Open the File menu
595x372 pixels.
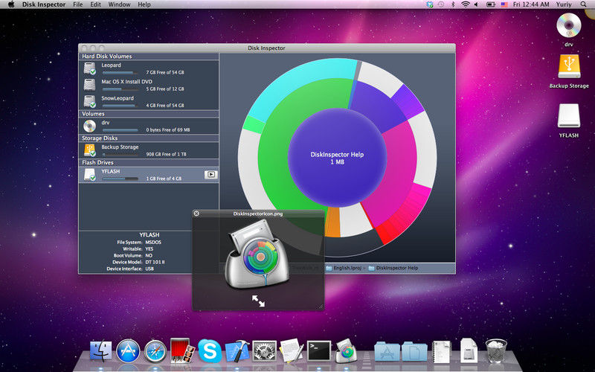(x=78, y=4)
